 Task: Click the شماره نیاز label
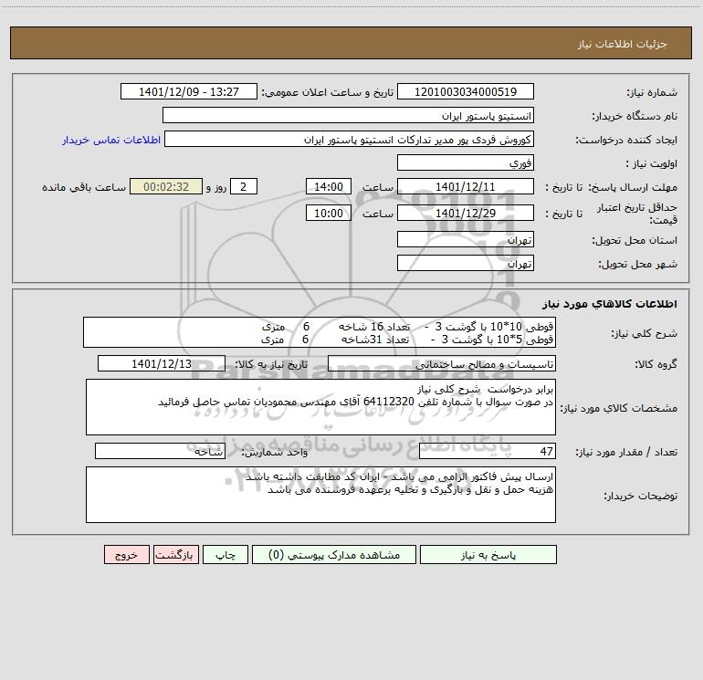(x=652, y=93)
